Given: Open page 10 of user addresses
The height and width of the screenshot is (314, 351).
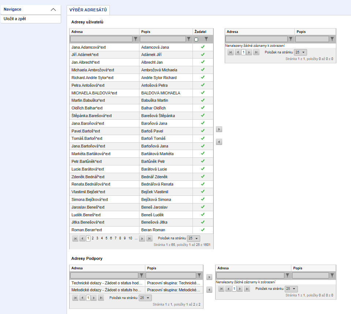Looking at the screenshot, I should tap(130, 238).
